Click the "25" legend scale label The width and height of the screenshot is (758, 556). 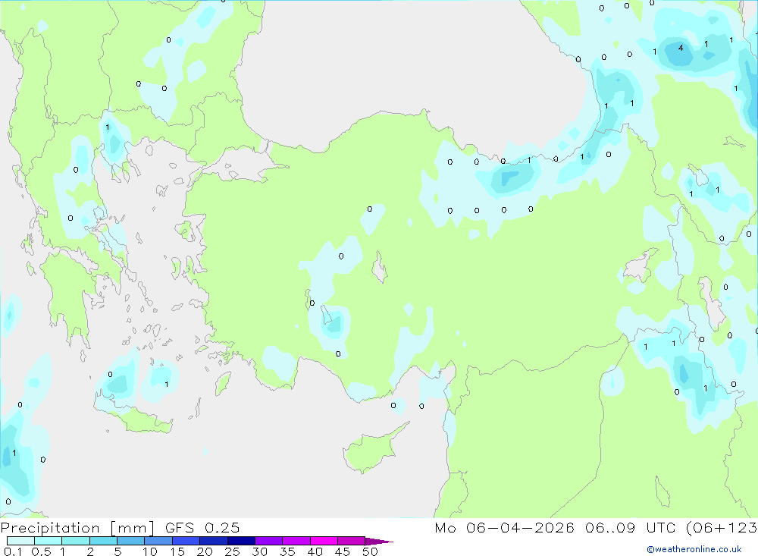[232, 551]
